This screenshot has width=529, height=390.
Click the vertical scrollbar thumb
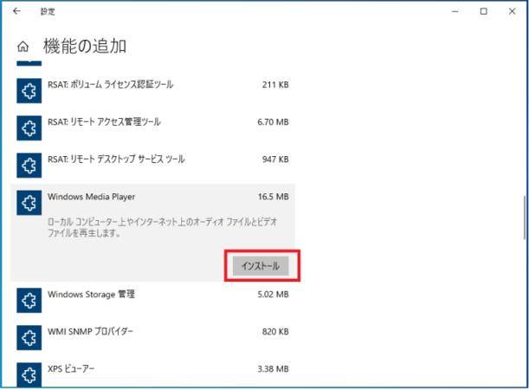[x=525, y=218]
